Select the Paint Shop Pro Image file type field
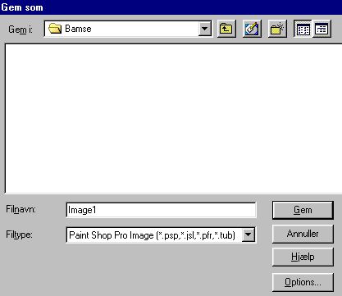 pos(161,235)
